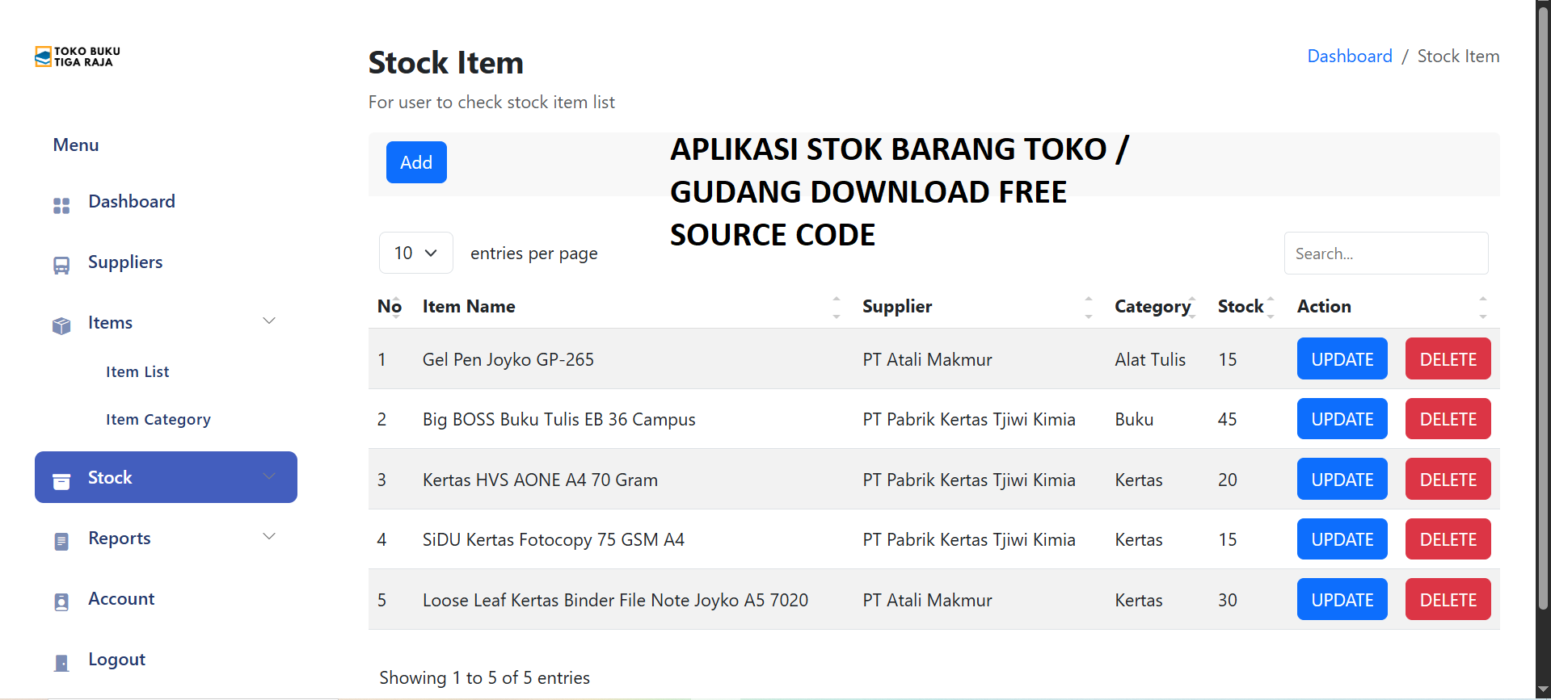Collapse the Stock menu chevron
The width and height of the screenshot is (1551, 700).
(269, 476)
